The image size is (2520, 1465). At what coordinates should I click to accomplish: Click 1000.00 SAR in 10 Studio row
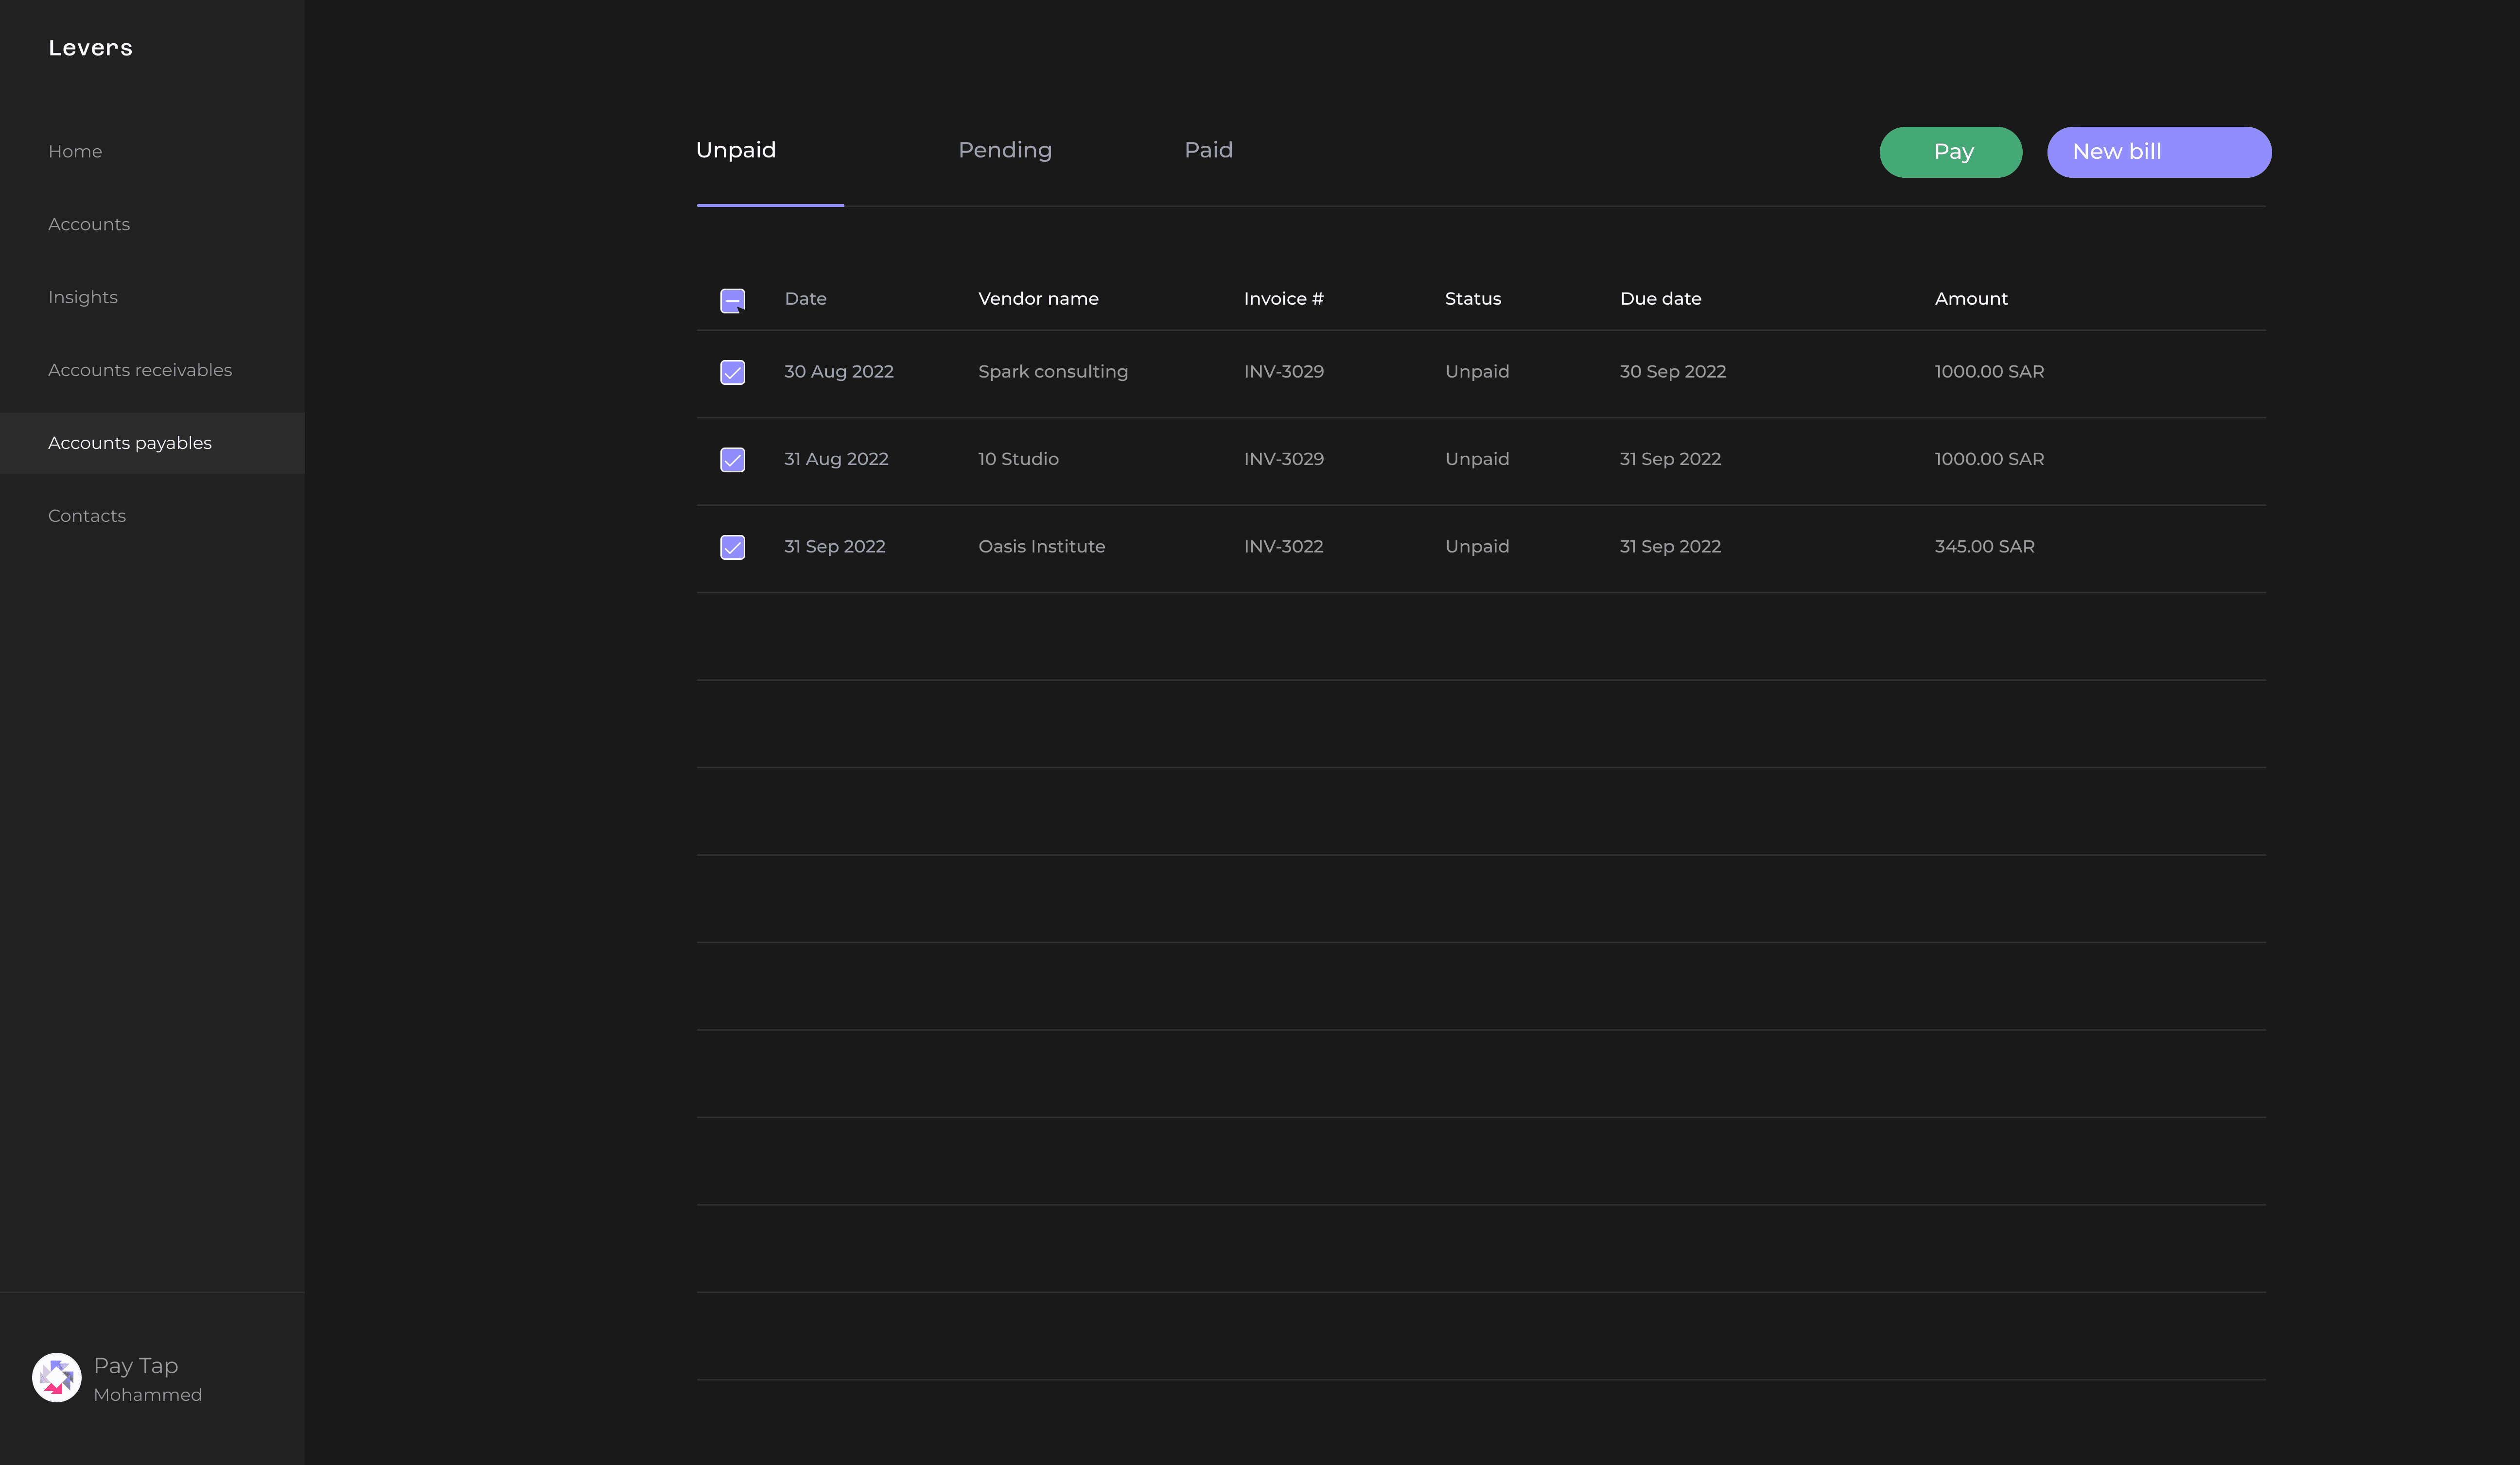(1989, 460)
